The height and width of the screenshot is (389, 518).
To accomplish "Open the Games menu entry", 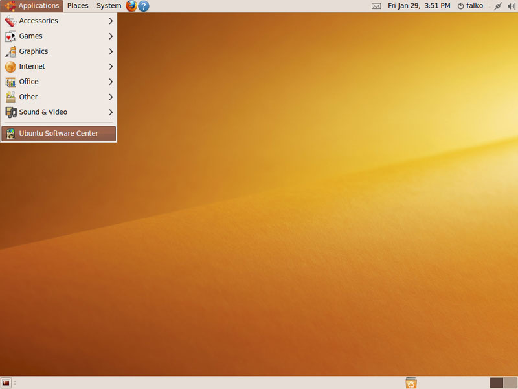I will coord(31,36).
